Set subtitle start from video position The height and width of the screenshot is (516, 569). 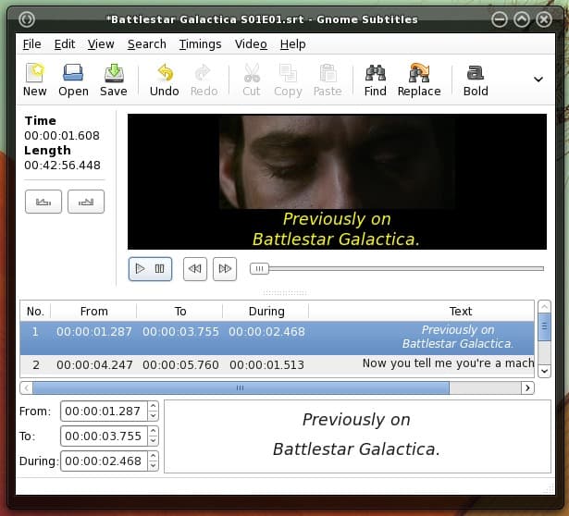coord(43,202)
